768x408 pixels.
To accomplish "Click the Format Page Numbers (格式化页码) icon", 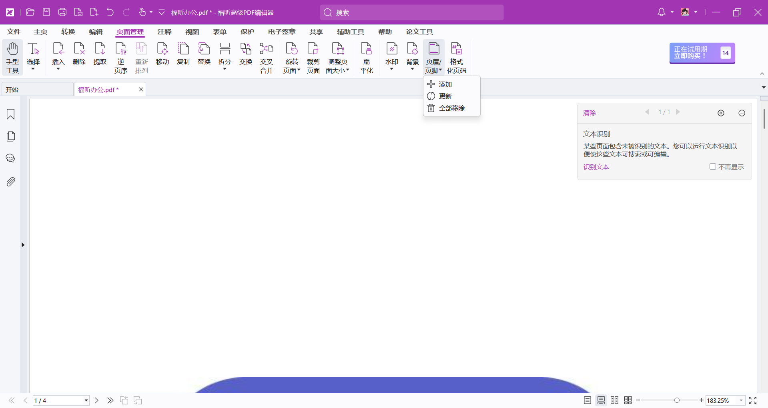I will tap(456, 58).
